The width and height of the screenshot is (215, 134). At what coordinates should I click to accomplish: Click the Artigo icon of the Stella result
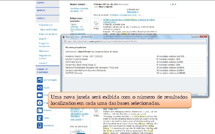coord(96,111)
